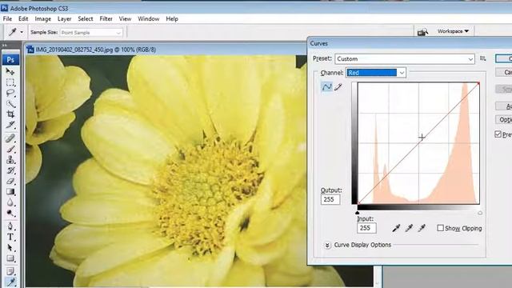Select the Crop tool
This screenshot has height=288, width=512.
[x=10, y=114]
